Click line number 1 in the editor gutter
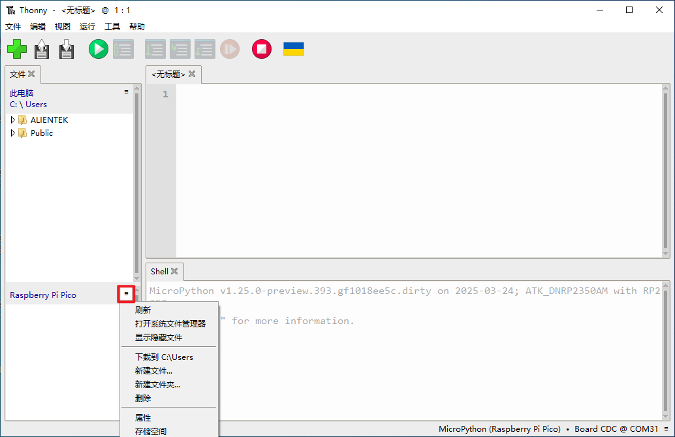This screenshot has height=437, width=675. point(165,94)
